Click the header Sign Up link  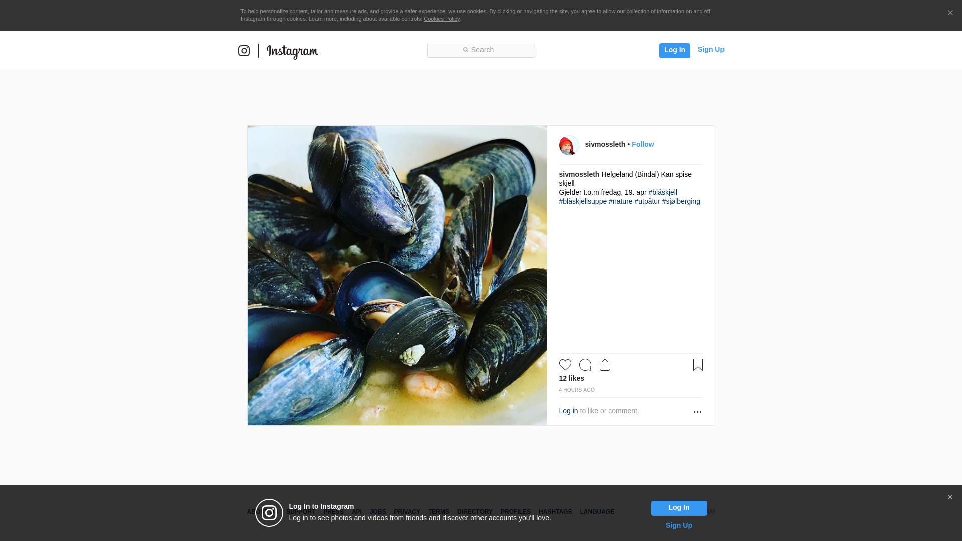point(710,49)
